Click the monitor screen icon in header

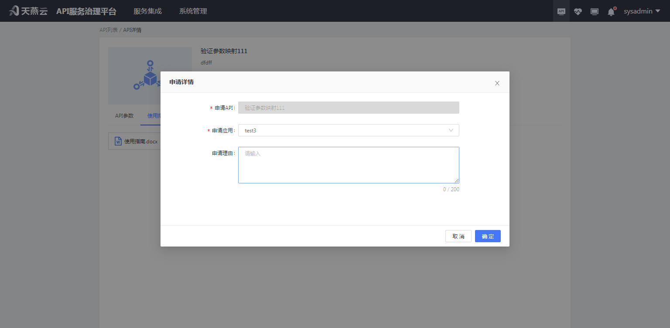coord(595,12)
